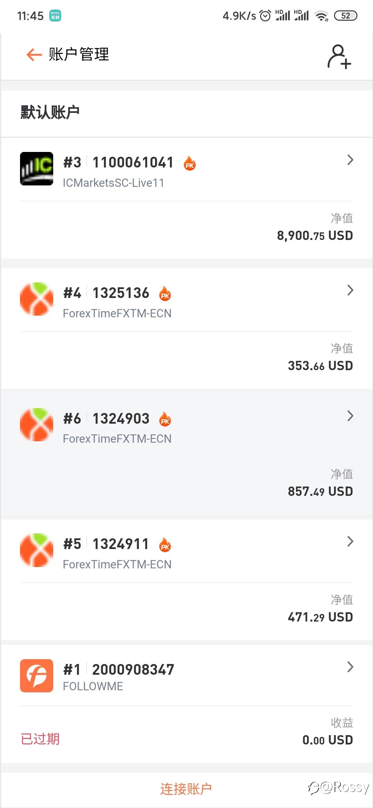
Task: Tap PK flame badge beside account 1324911
Action: point(165,545)
